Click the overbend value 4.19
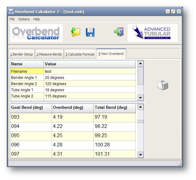 [x=73, y=117]
